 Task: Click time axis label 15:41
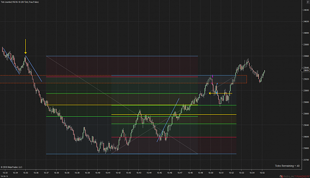pyautogui.click(x=108, y=173)
